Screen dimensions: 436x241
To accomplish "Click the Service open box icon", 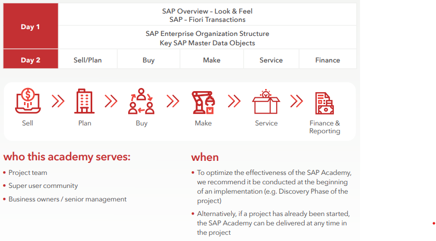I will (266, 102).
